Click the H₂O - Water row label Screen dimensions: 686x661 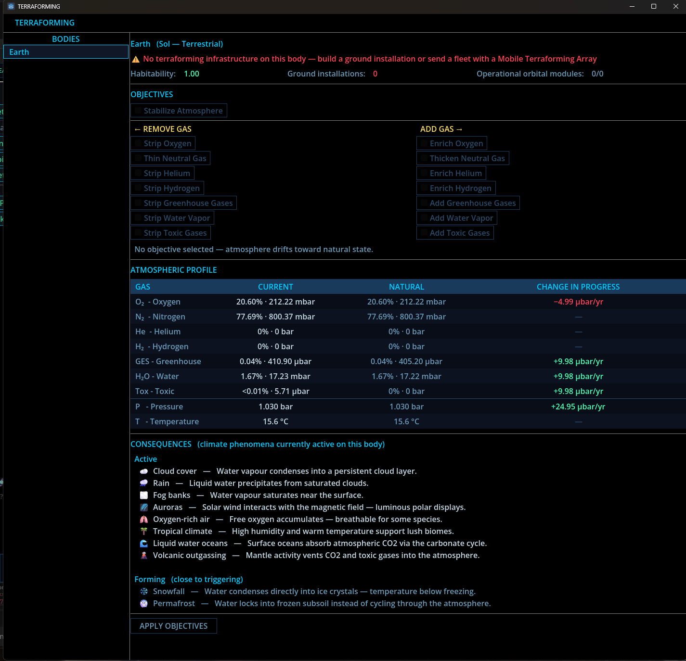tap(157, 377)
